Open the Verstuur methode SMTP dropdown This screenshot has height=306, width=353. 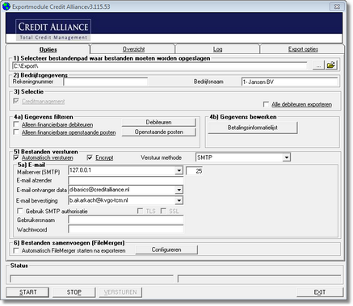(x=287, y=157)
